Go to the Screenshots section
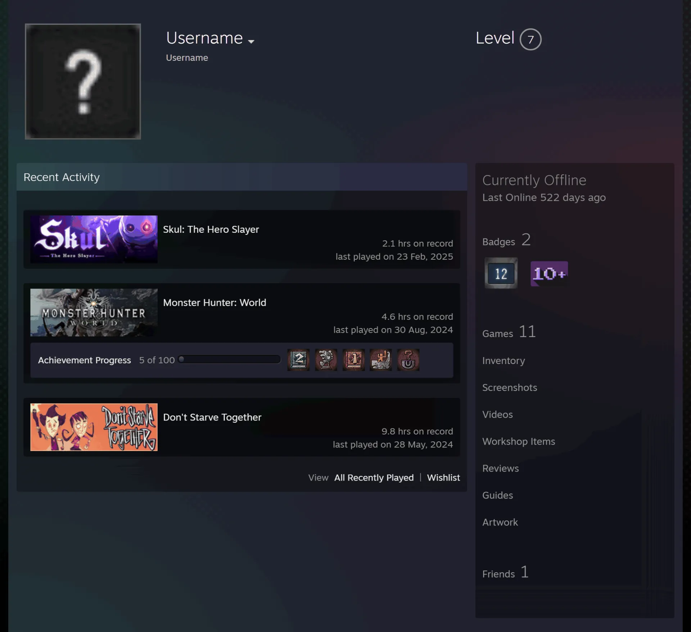Screen dimensions: 691x632 click(510, 387)
